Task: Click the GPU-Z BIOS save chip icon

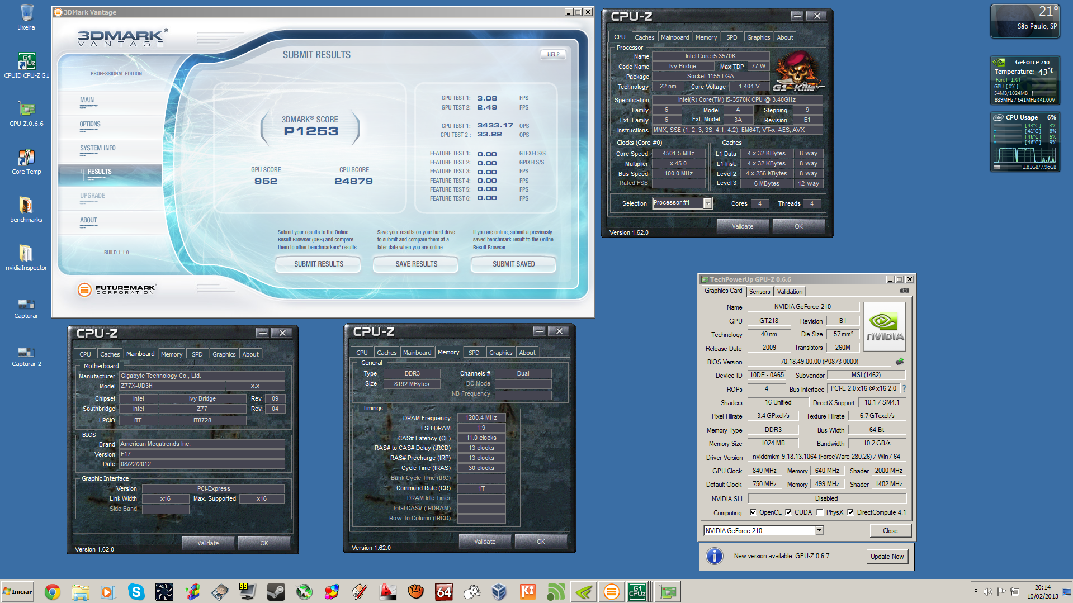Action: 900,362
